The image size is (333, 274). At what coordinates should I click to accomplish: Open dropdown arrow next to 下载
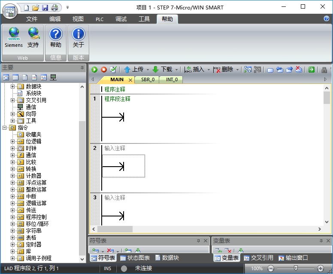[x=176, y=70]
